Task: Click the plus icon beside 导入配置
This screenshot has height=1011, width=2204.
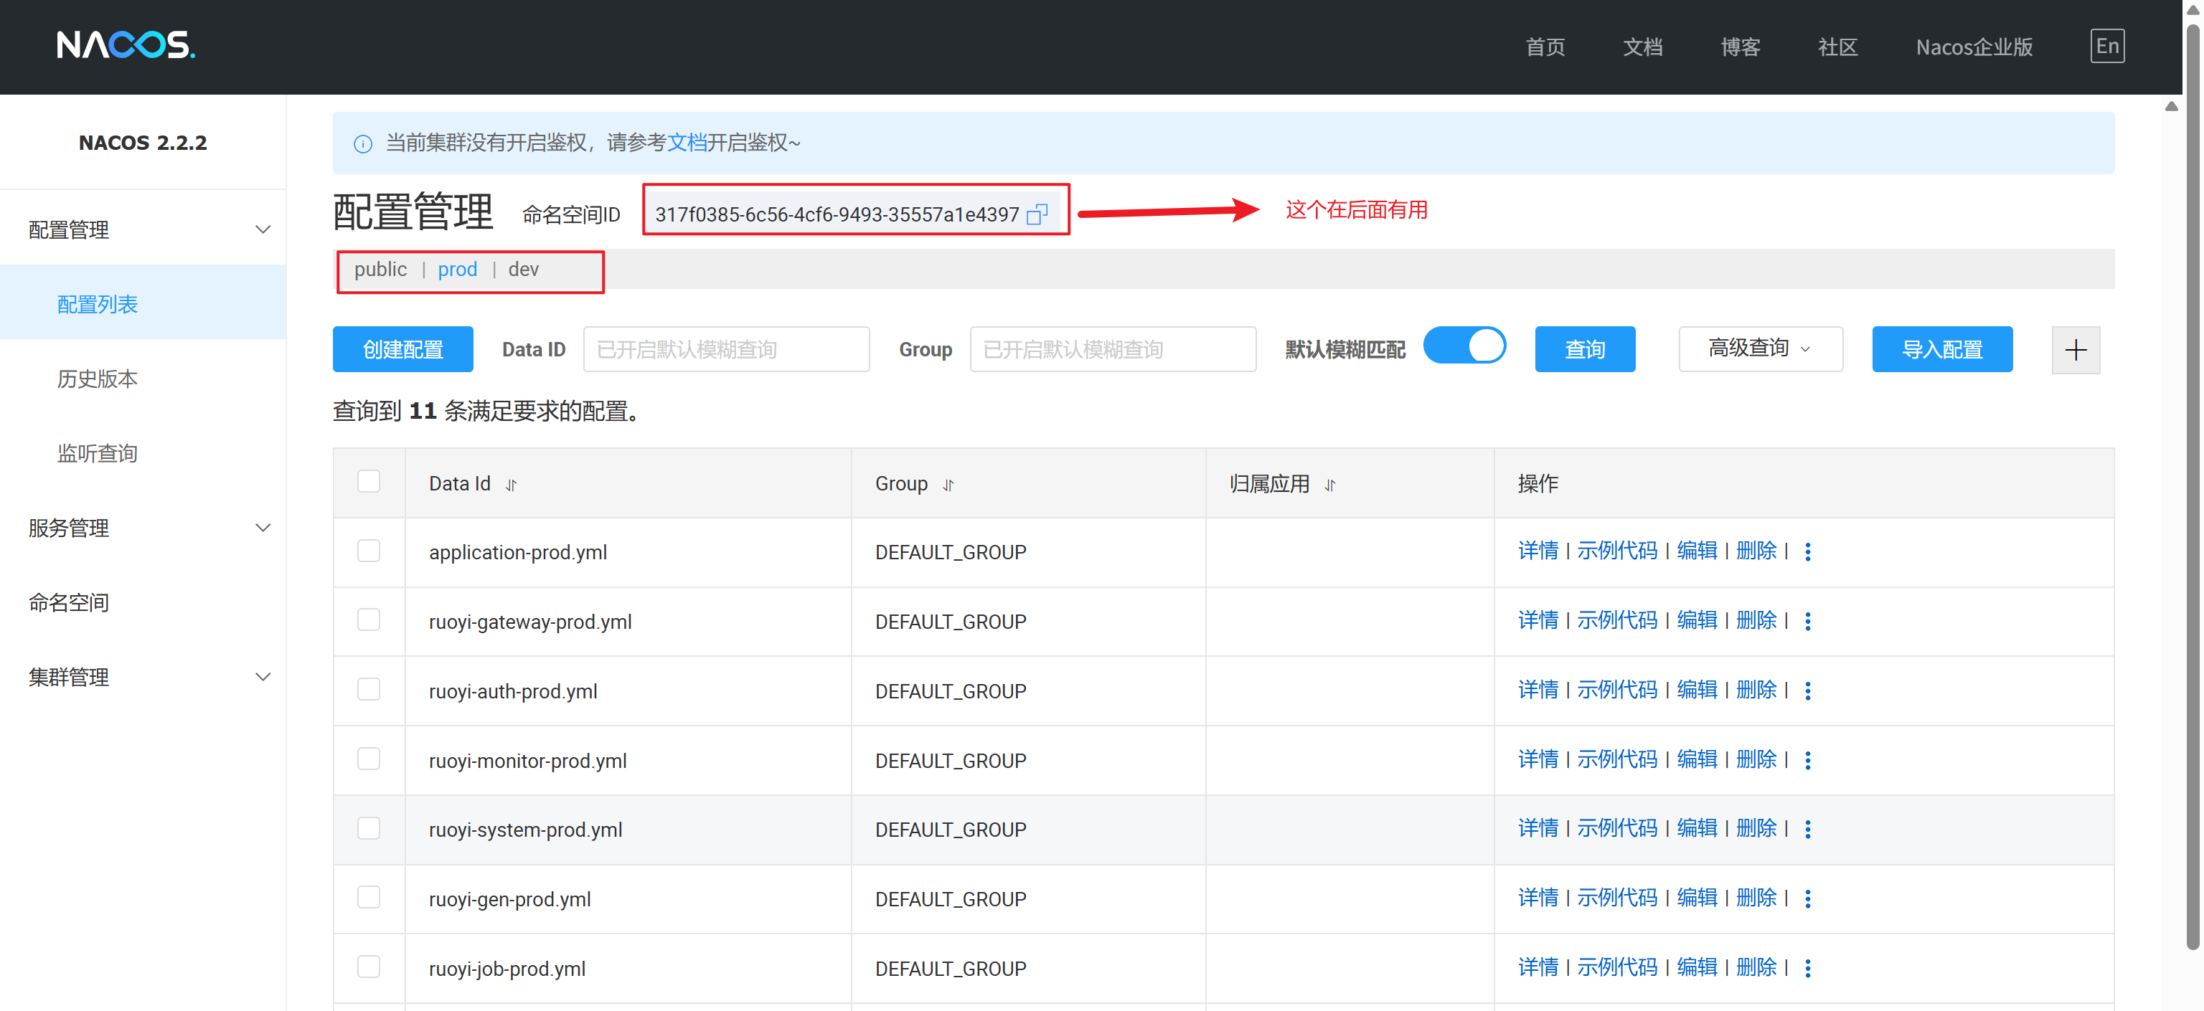Action: tap(2075, 350)
